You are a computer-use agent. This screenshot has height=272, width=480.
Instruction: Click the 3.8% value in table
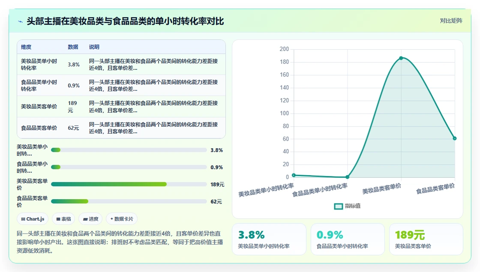click(74, 65)
